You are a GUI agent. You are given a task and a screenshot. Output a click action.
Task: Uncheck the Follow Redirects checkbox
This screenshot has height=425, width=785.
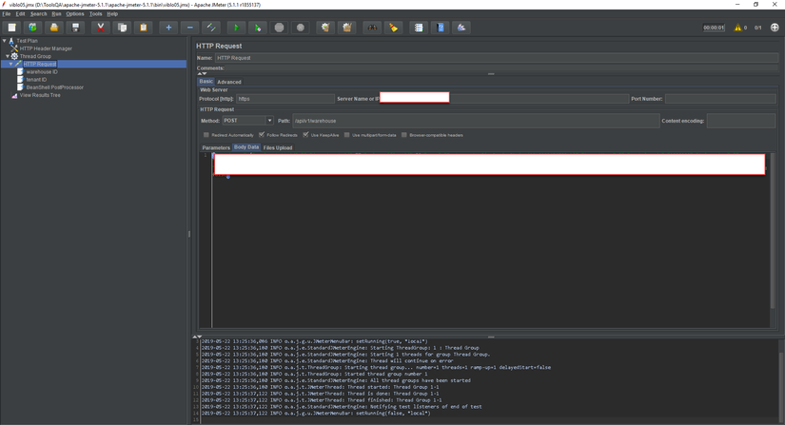(262, 135)
